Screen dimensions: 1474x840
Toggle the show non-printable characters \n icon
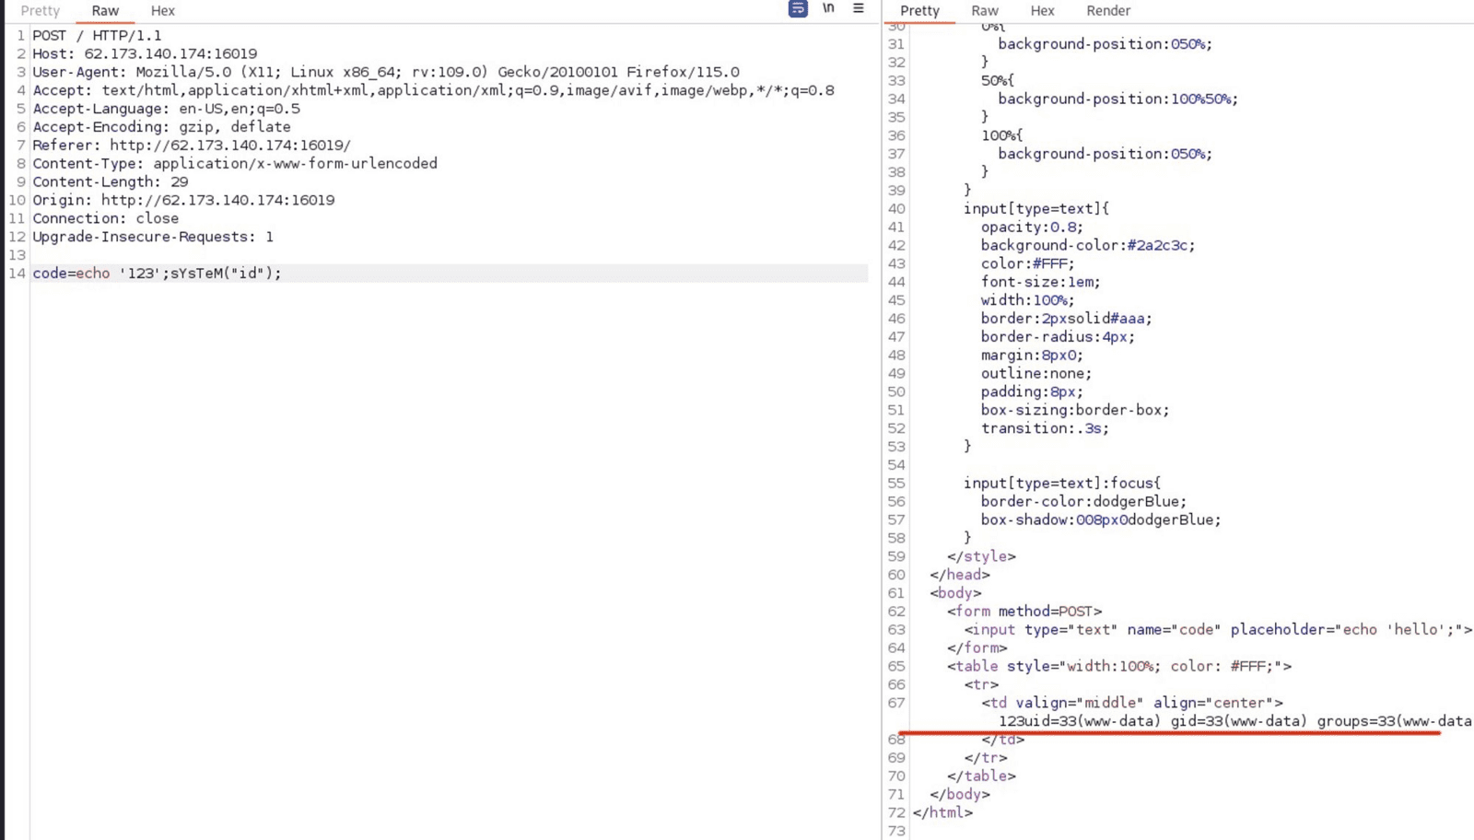[828, 8]
